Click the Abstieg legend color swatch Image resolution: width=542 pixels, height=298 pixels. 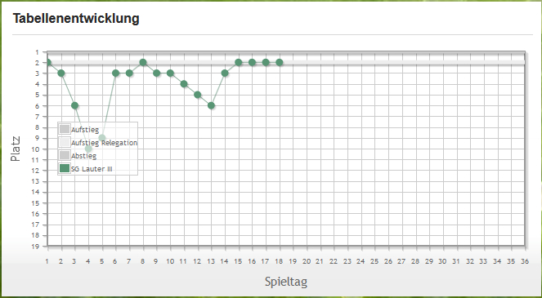(65, 155)
